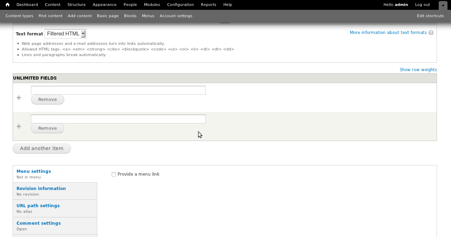The height and width of the screenshot is (237, 451).
Task: Open Add content shortcut
Action: [80, 16]
